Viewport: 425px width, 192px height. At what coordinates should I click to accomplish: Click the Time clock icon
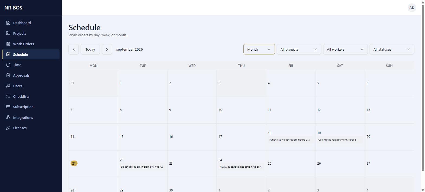(x=8, y=65)
